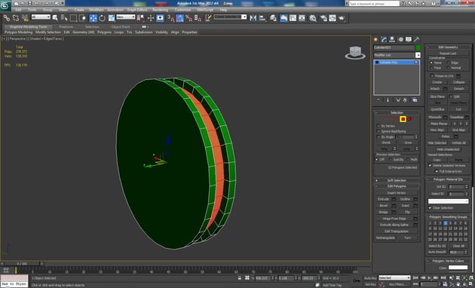Uncheck Delete Isolated Vertices
Image resolution: width=475 pixels, height=288 pixels.
[x=430, y=165]
